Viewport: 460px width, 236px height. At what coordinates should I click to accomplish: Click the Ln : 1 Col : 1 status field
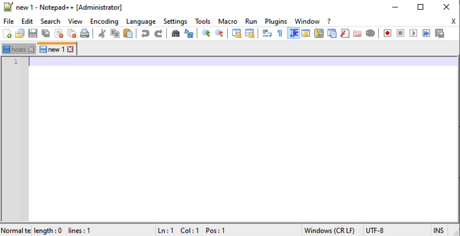[228, 231]
